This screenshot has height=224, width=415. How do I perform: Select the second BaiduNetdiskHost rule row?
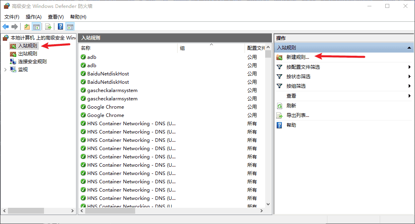click(172, 82)
